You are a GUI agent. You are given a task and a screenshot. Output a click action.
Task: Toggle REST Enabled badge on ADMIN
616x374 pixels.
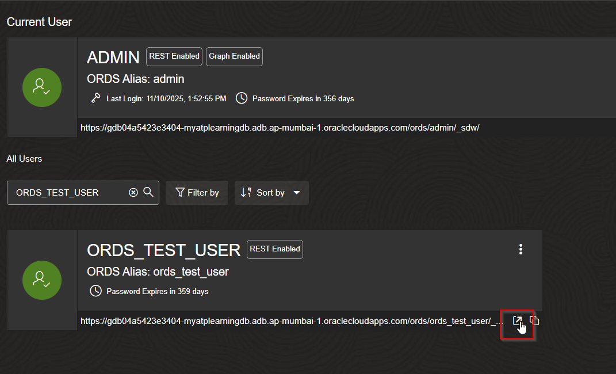click(174, 56)
